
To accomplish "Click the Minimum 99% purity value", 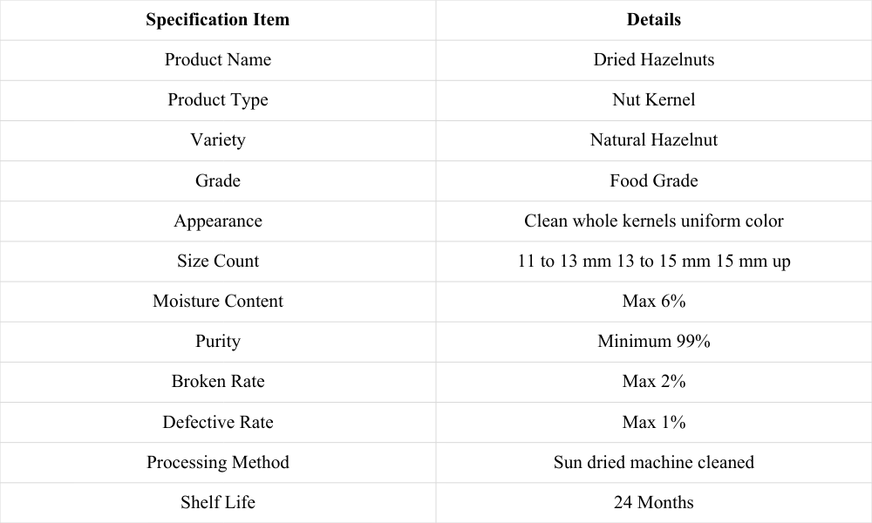I will (x=653, y=341).
